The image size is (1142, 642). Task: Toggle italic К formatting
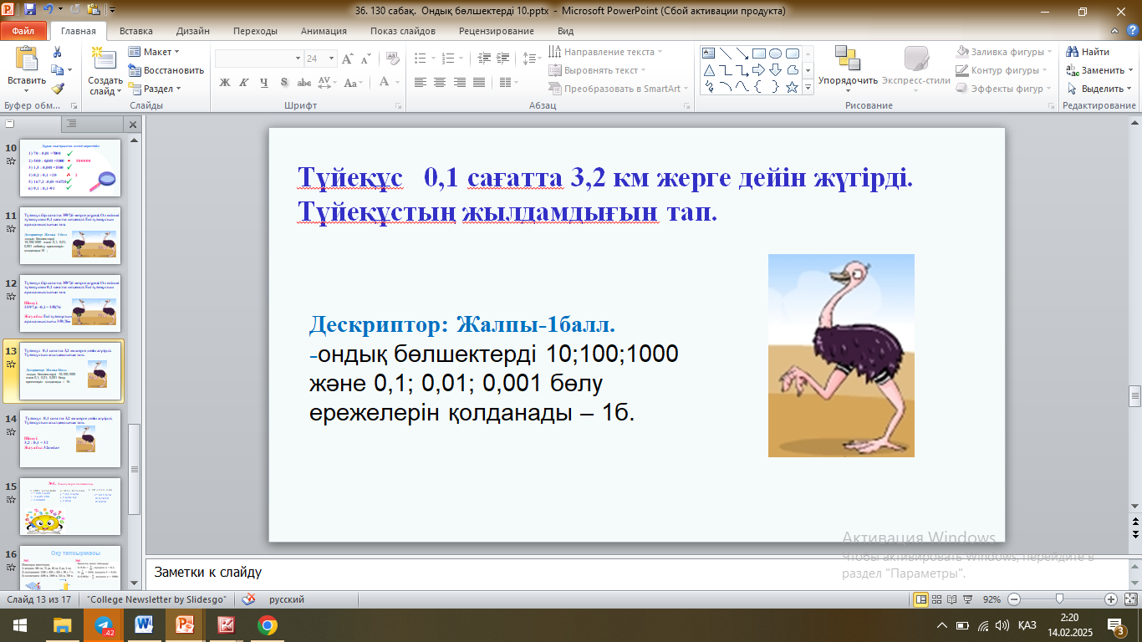(244, 83)
